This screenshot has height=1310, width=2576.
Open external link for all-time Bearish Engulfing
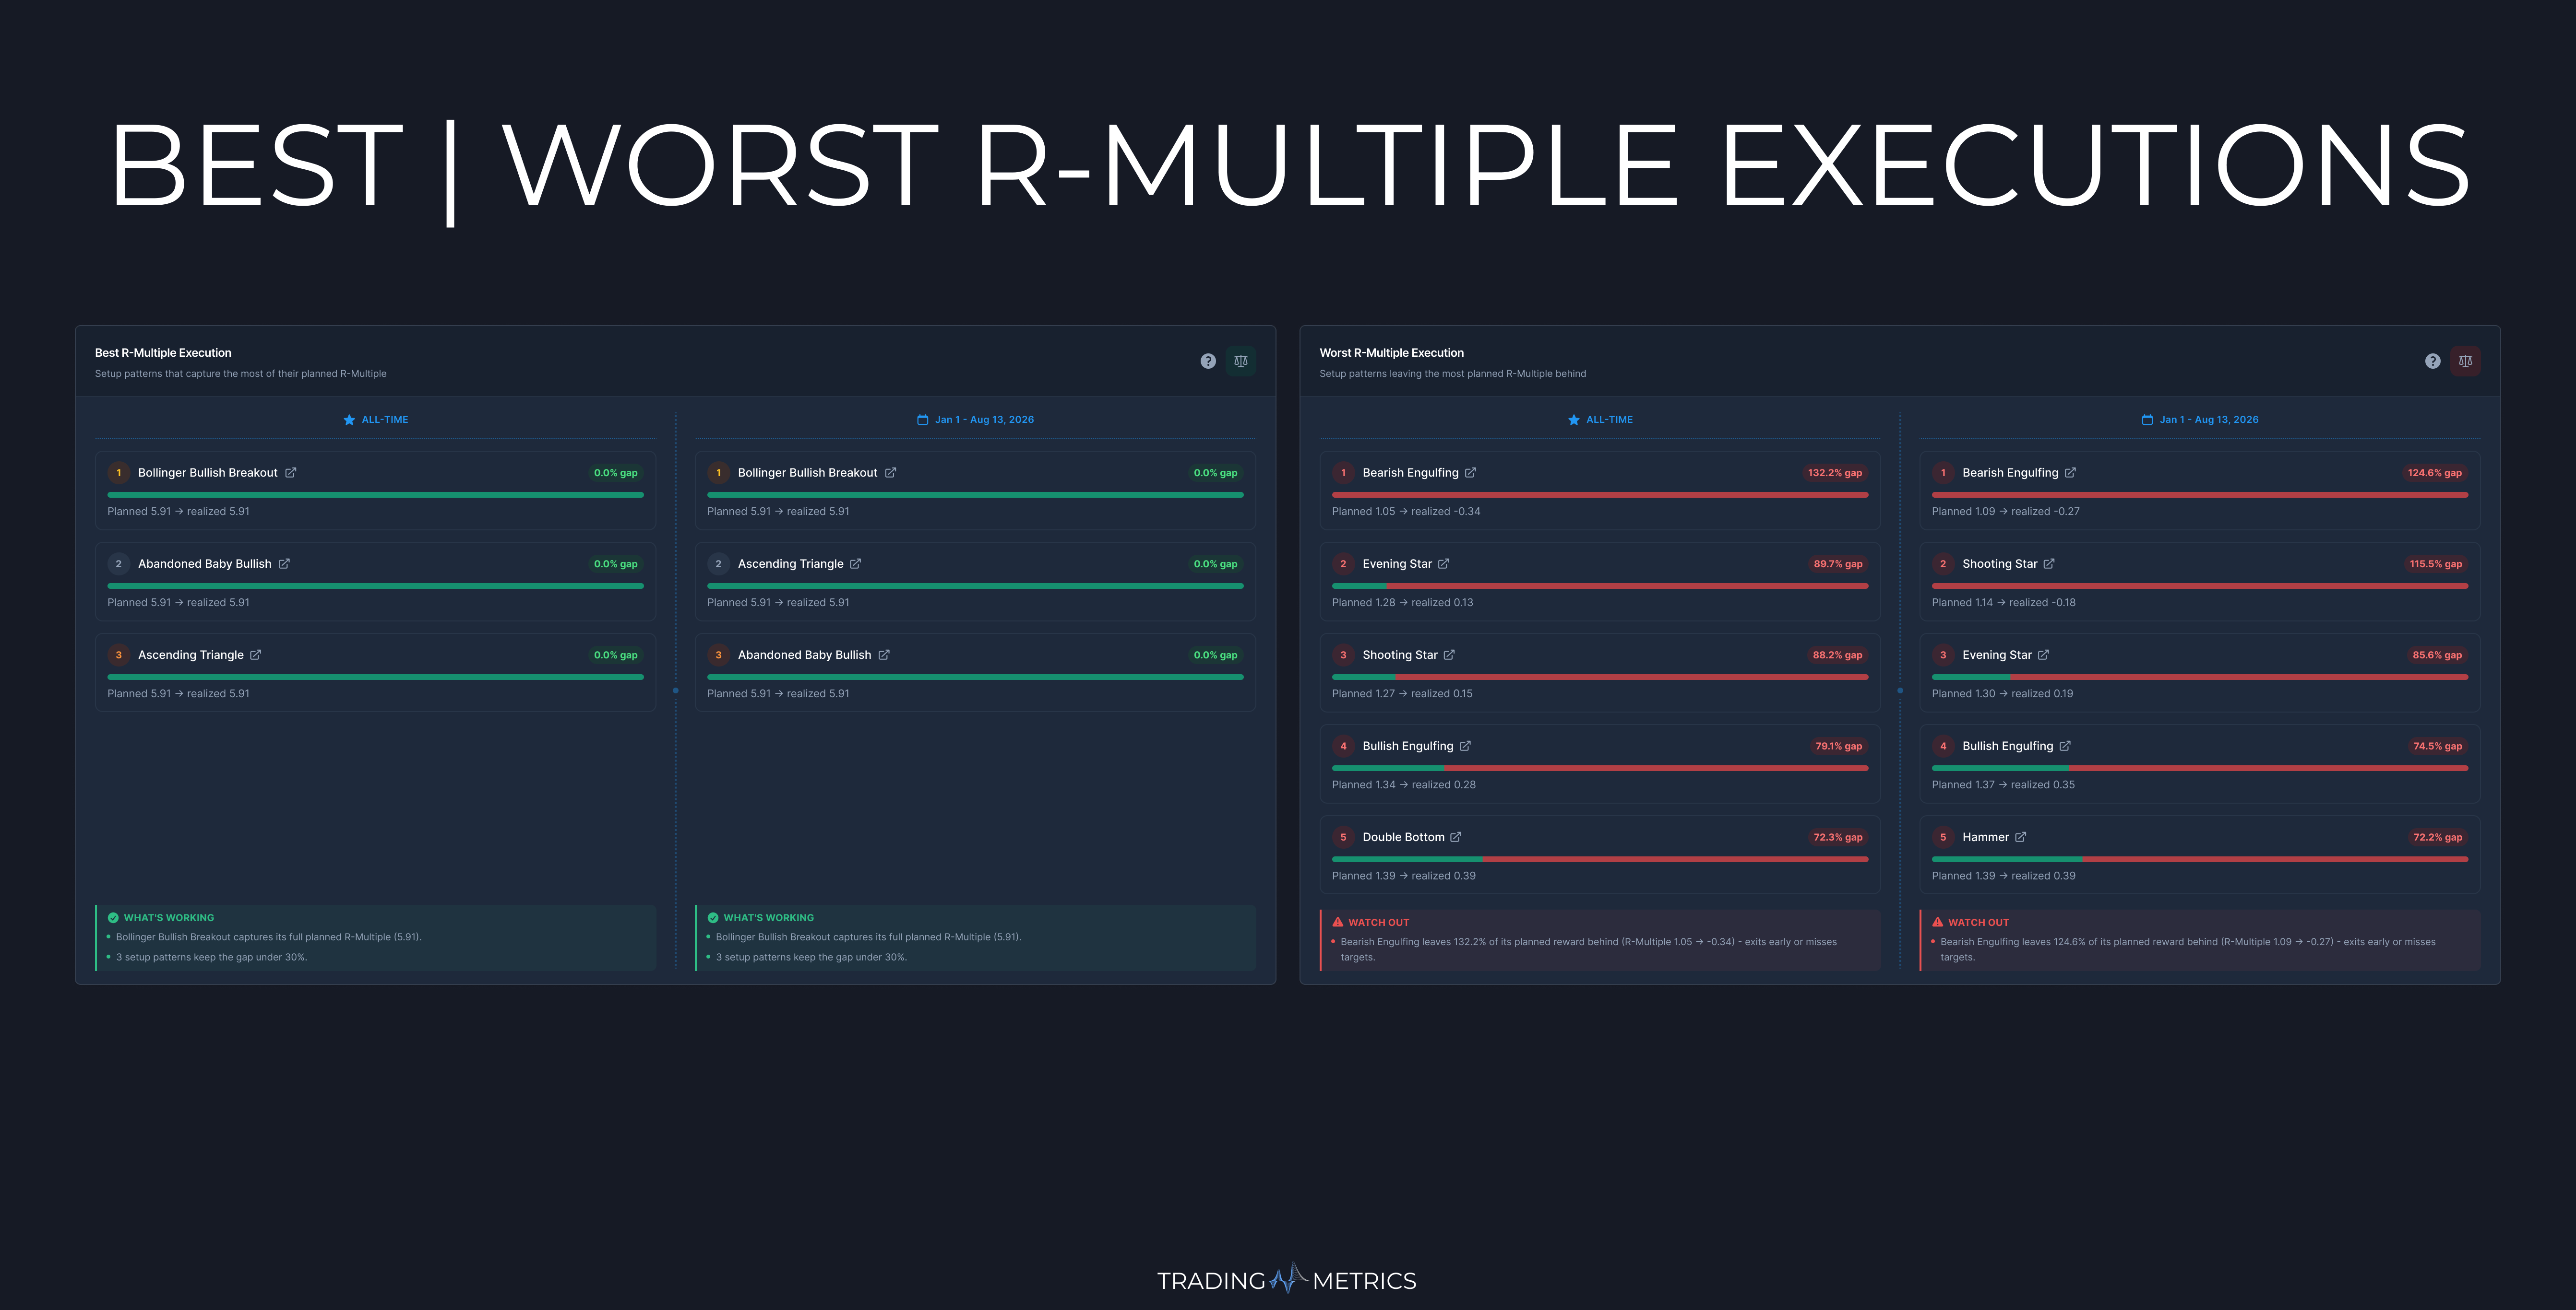click(x=1471, y=473)
